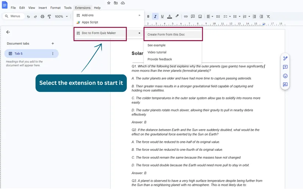The height and width of the screenshot is (189, 303).
Task: Click the numbered list icon
Action: 245,17
